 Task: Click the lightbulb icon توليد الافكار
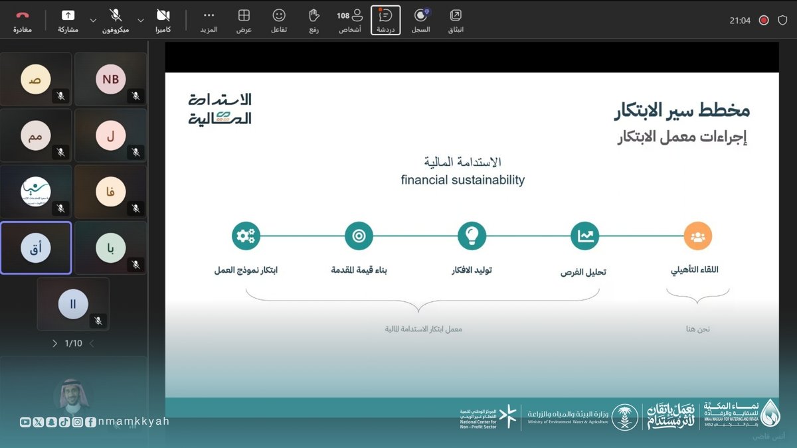(x=472, y=236)
